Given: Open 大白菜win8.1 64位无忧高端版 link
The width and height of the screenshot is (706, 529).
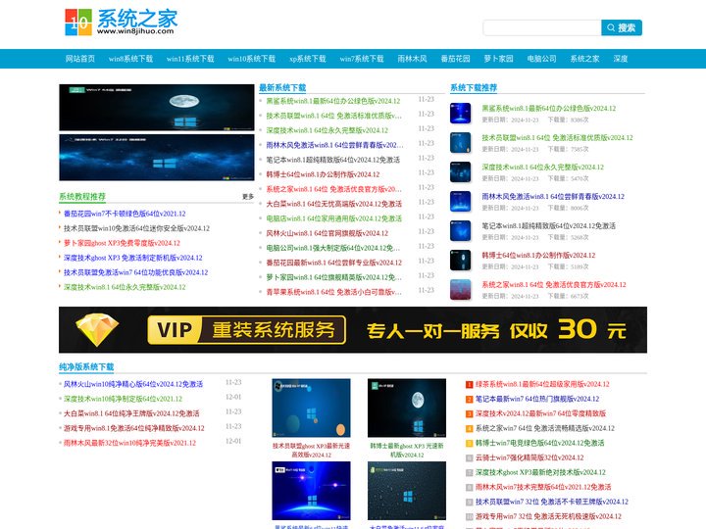Looking at the screenshot, I should 333,204.
